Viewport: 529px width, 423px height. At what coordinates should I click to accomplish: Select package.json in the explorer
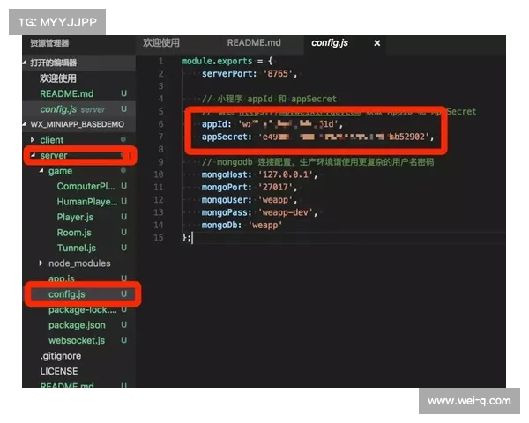(77, 325)
